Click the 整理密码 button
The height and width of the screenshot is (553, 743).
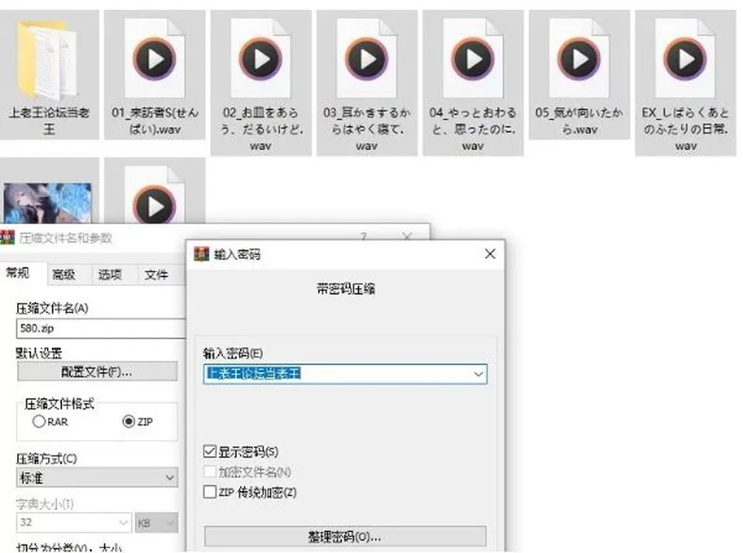pyautogui.click(x=345, y=537)
